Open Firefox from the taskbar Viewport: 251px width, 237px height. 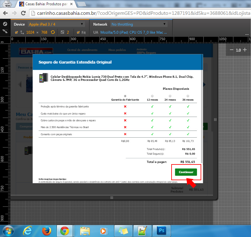coord(46,231)
